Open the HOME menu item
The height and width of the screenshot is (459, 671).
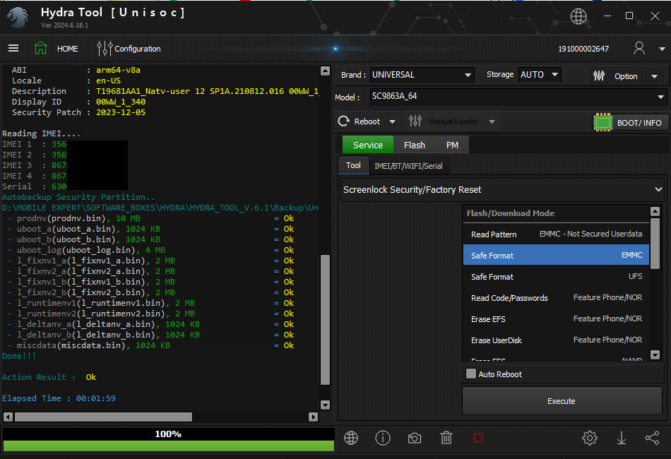pos(68,49)
